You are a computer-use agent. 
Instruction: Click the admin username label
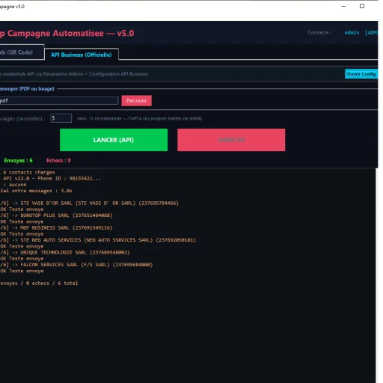352,32
